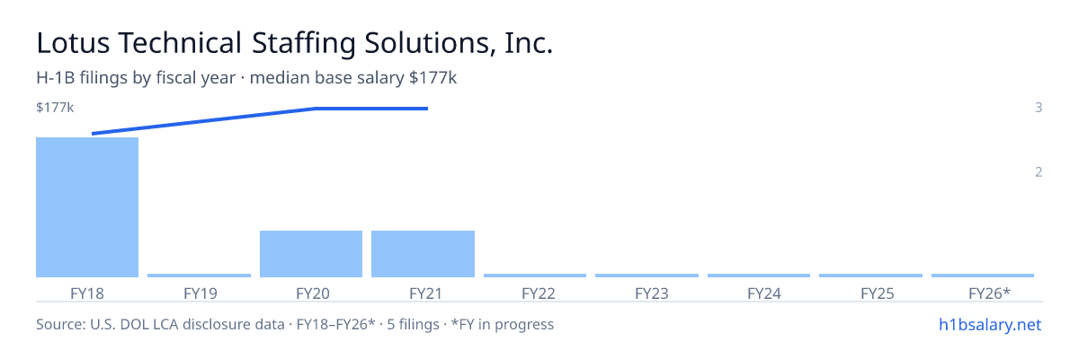This screenshot has height=359, width=1079.
Task: Click the FY18 filings bar
Action: pos(87,207)
